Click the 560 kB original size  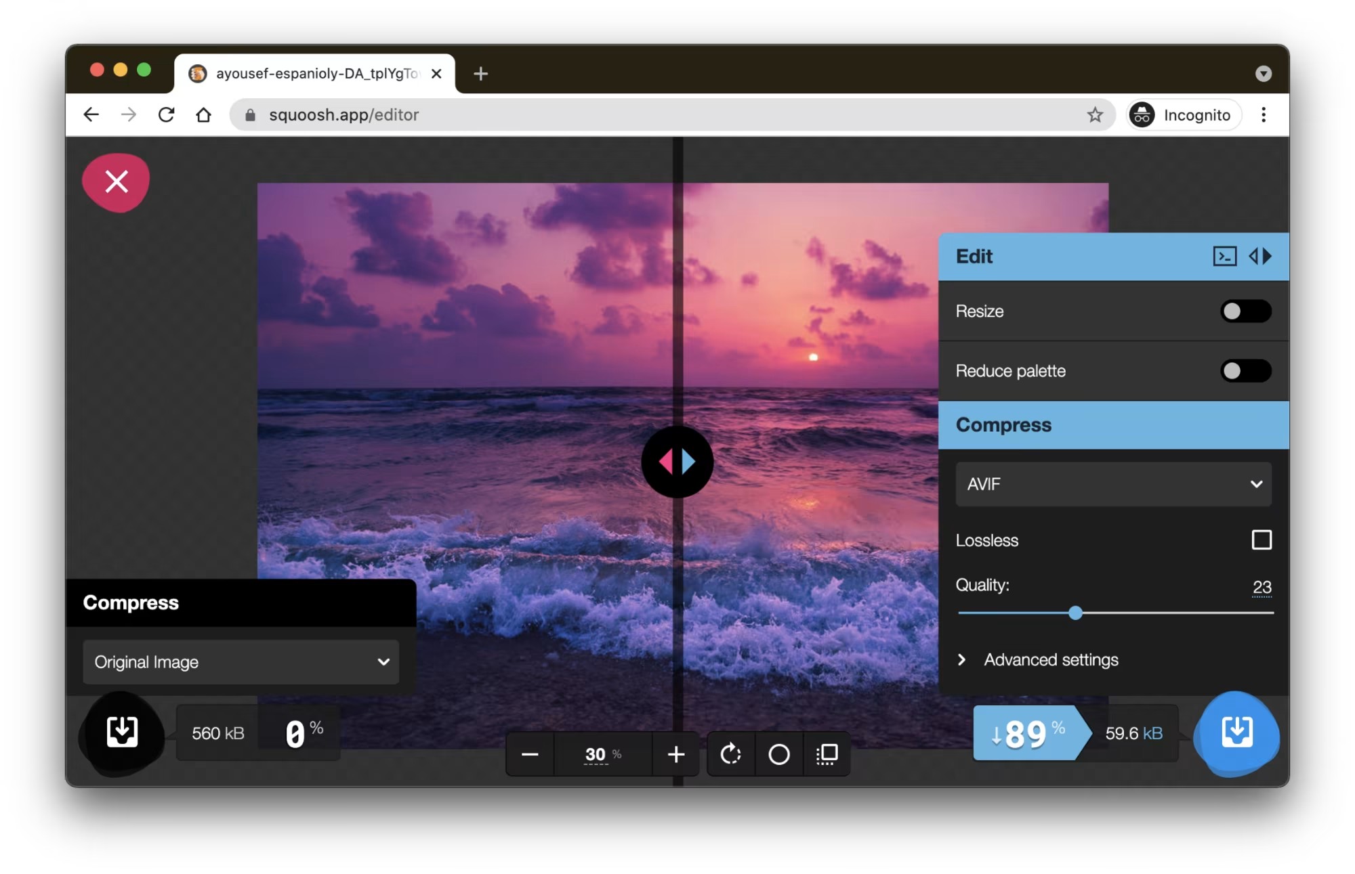217,733
